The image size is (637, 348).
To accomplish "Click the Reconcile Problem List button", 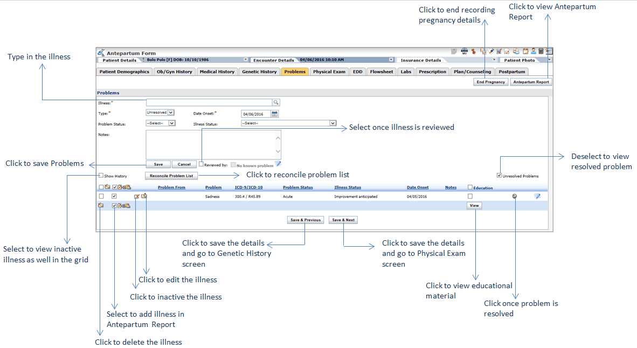I will click(x=171, y=176).
